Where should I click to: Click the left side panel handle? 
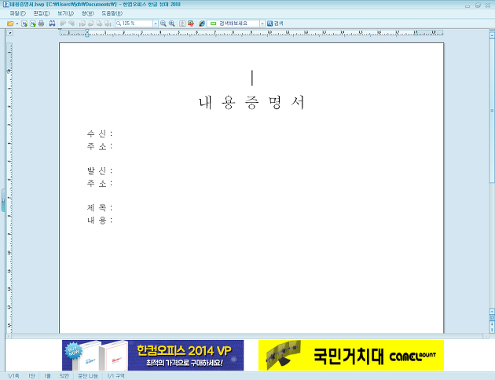point(3,200)
